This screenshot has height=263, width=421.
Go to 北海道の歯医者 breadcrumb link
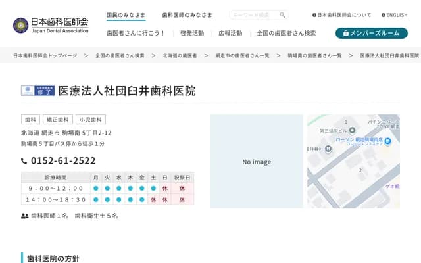[x=180, y=56]
